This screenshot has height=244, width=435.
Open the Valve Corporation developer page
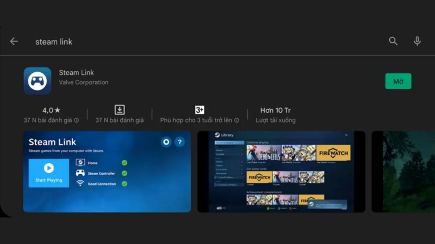click(x=84, y=82)
